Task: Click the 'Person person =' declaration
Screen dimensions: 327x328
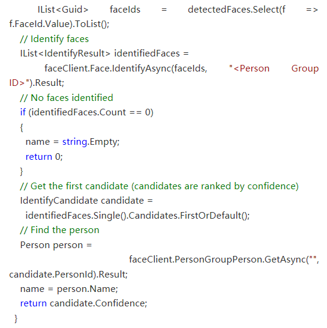Action: click(56, 245)
